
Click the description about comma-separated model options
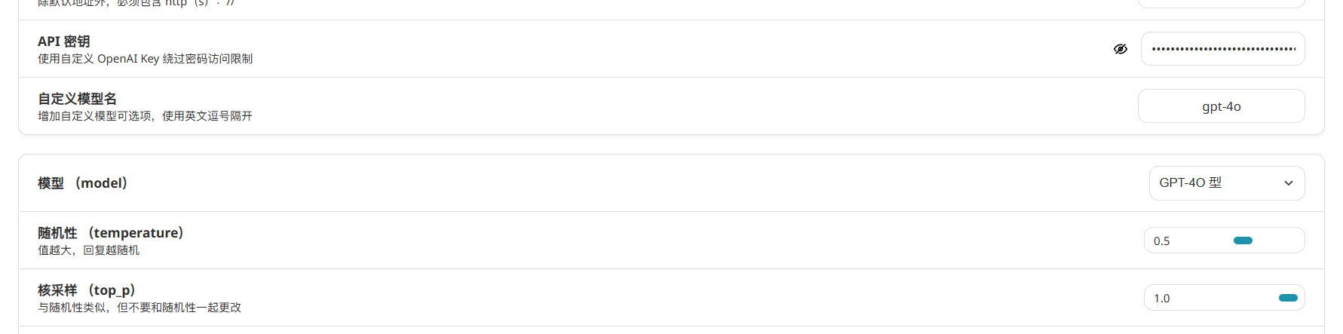[x=146, y=116]
